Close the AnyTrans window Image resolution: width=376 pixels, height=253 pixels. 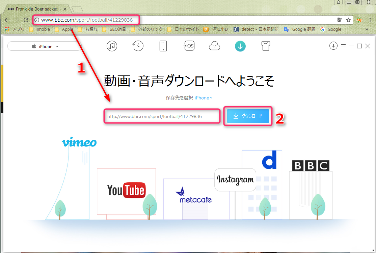point(367,46)
